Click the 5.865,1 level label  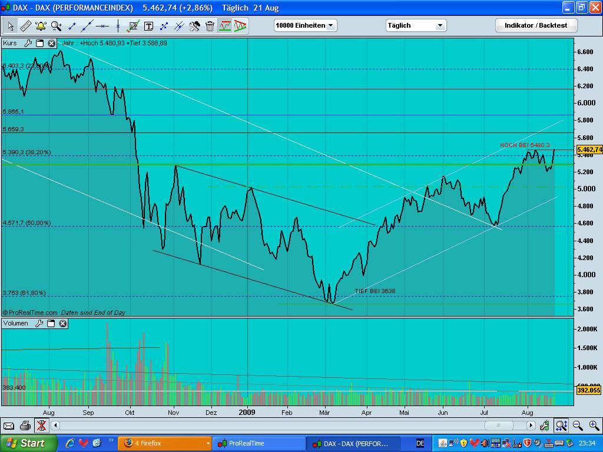13,111
